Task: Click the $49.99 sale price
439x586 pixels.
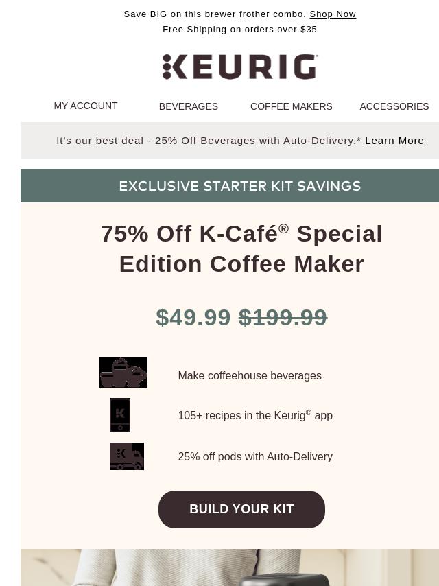Action: [193, 317]
